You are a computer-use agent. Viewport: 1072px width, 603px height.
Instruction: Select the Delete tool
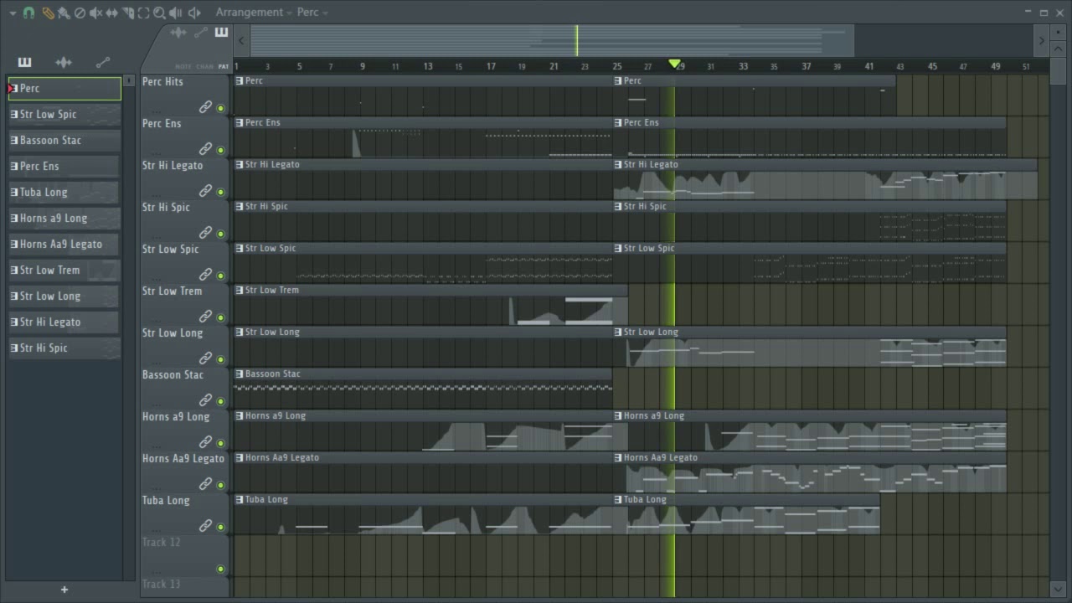pos(80,13)
